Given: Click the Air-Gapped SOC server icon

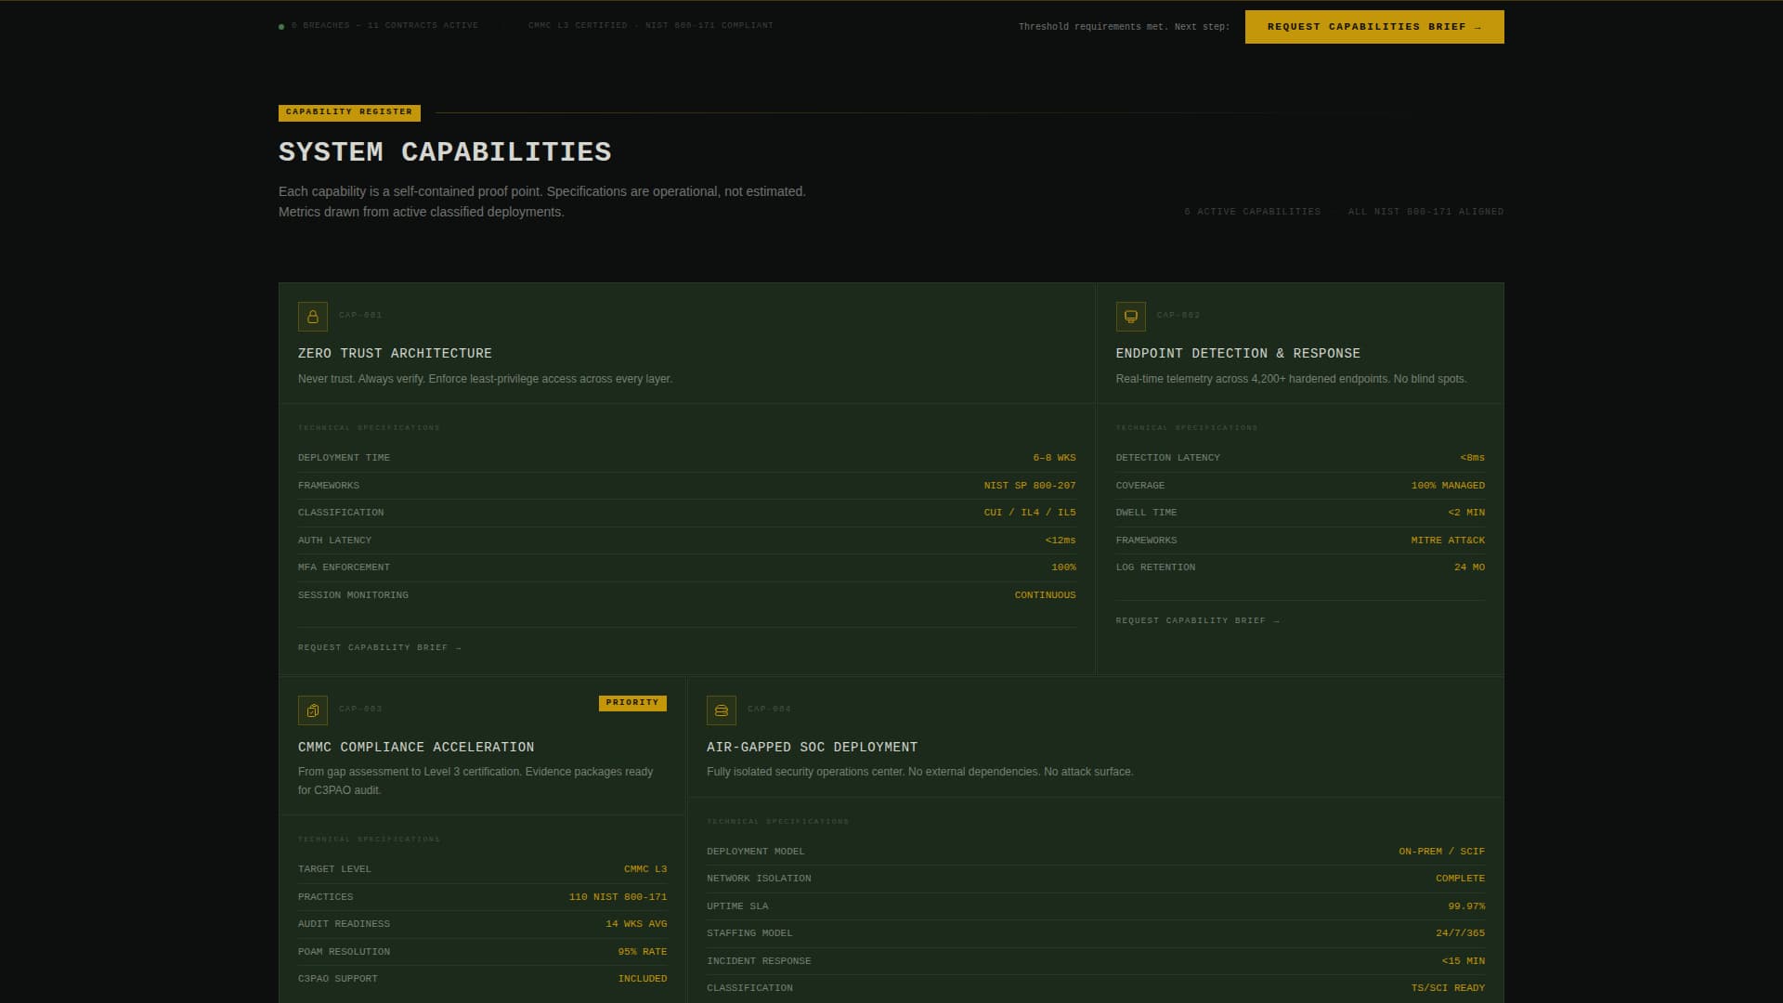Looking at the screenshot, I should (x=722, y=710).
